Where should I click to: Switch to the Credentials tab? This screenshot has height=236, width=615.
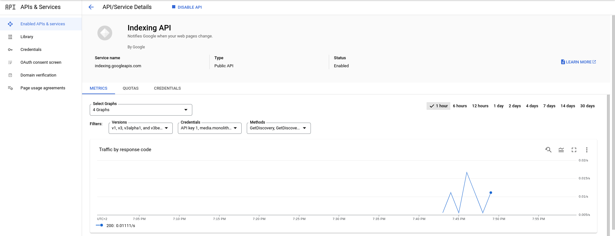[x=167, y=88]
